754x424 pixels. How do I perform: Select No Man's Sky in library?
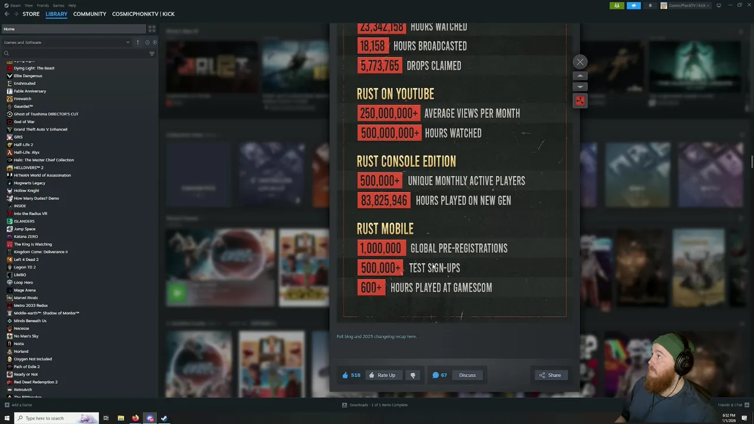point(26,336)
